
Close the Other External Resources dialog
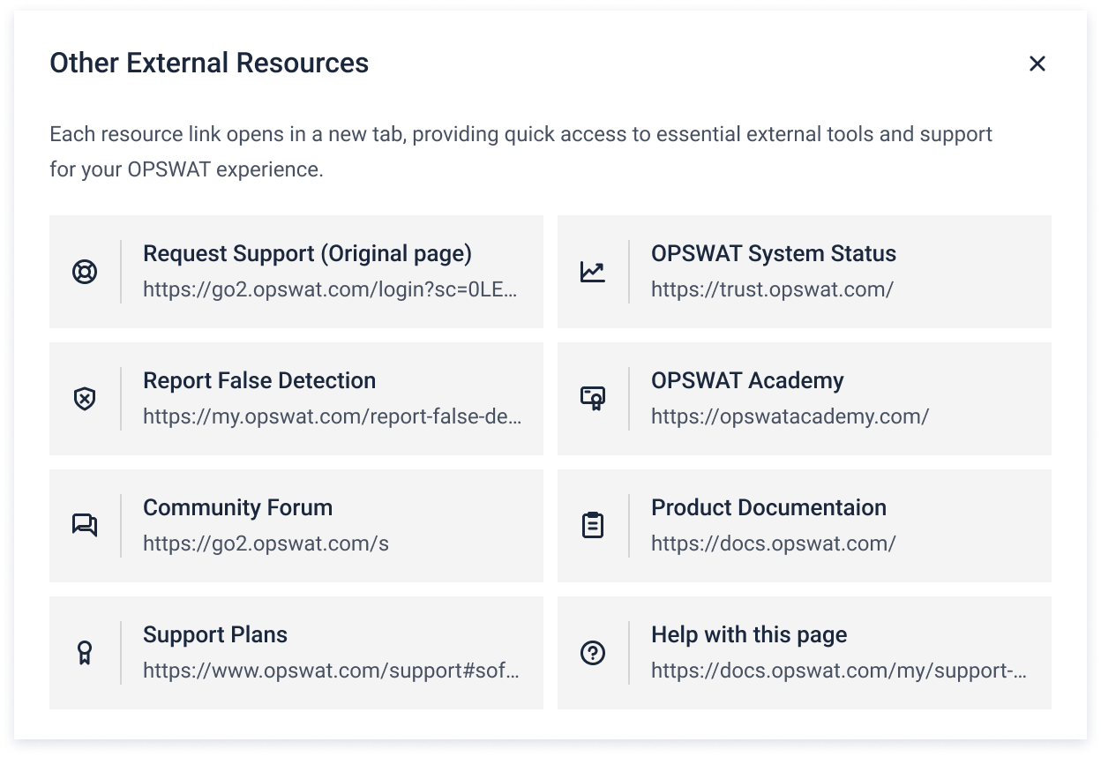(1037, 64)
